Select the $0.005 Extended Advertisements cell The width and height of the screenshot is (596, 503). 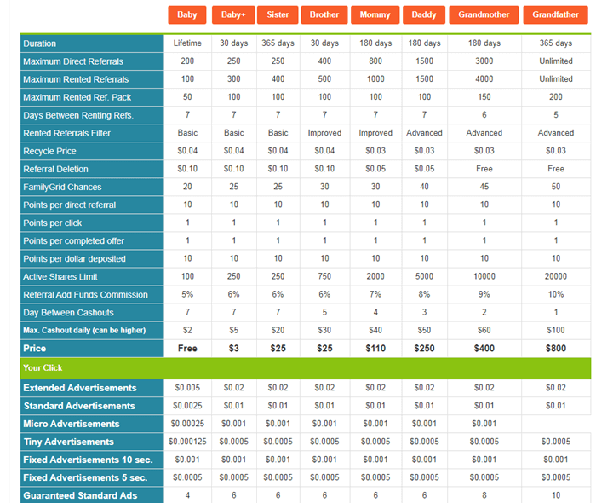tap(187, 387)
